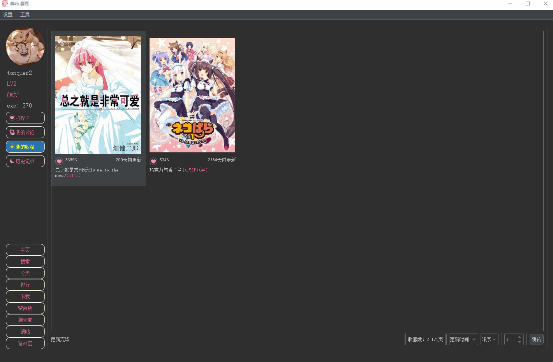The height and width of the screenshot is (362, 553).
Task: Click the comment icon on 我的评论
Action: [12, 132]
